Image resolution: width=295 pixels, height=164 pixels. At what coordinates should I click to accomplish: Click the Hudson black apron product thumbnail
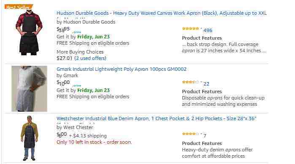29,32
